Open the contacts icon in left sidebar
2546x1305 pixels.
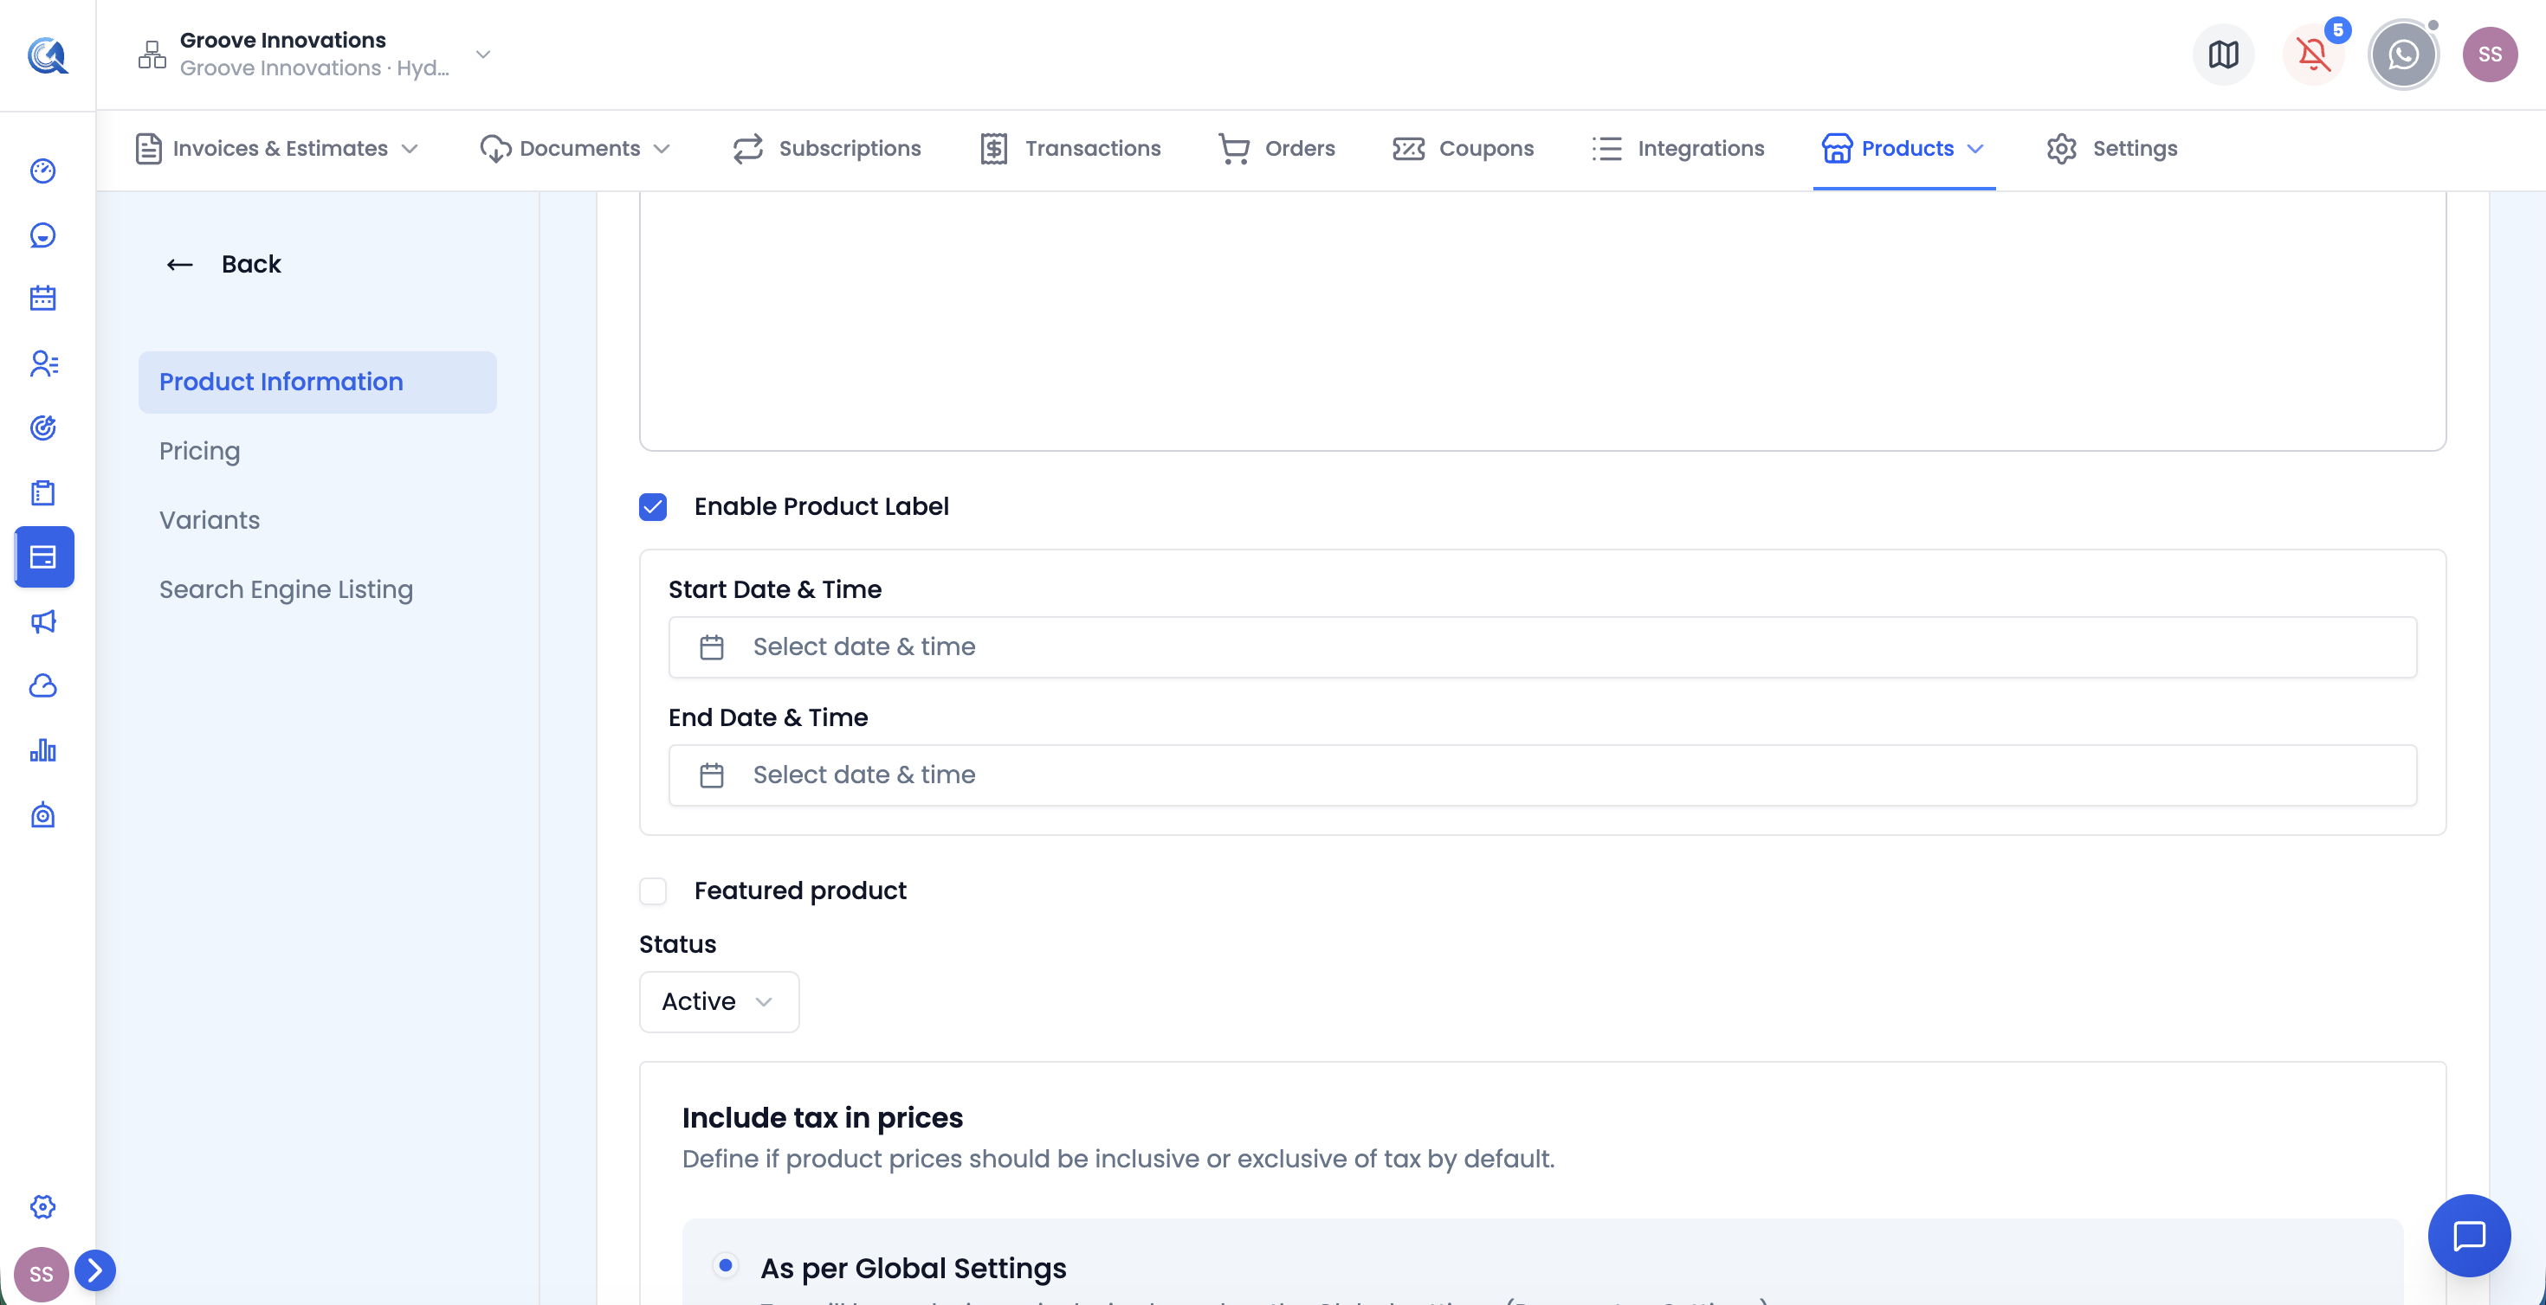point(42,363)
